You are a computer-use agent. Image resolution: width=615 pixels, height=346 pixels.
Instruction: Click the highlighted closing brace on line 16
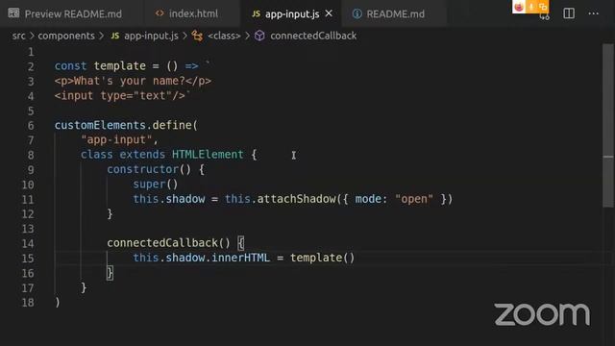click(110, 273)
